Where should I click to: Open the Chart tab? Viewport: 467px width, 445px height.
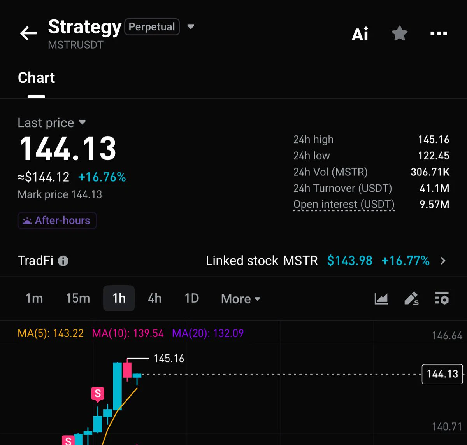point(36,78)
